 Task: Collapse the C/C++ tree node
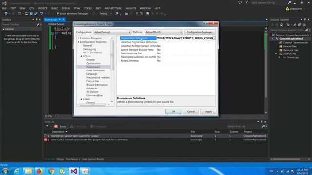[x=81, y=56]
